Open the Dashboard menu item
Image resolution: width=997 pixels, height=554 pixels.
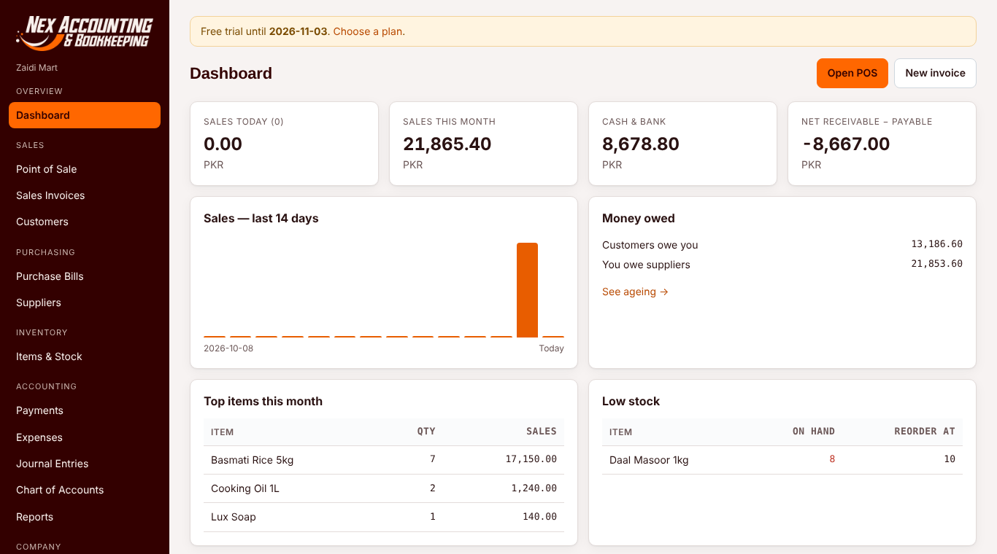[x=85, y=115]
